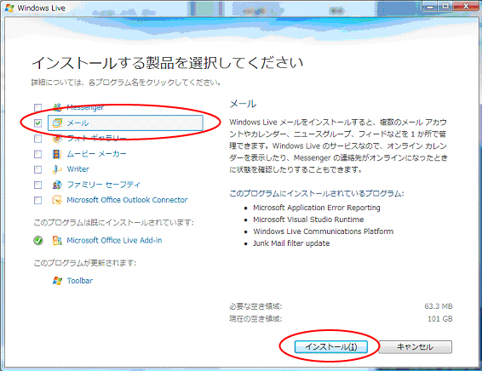Uncheck the メール checkbox
This screenshot has width=482, height=371.
pos(37,123)
